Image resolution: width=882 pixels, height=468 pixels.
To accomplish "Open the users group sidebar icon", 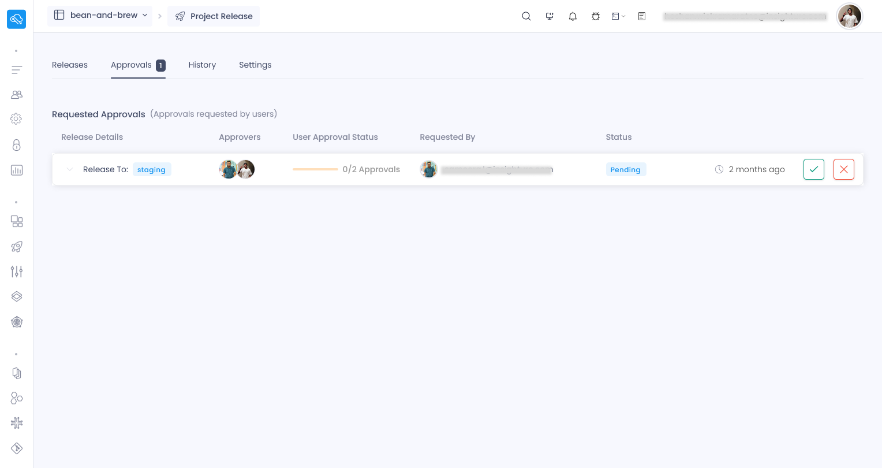I will (x=17, y=94).
